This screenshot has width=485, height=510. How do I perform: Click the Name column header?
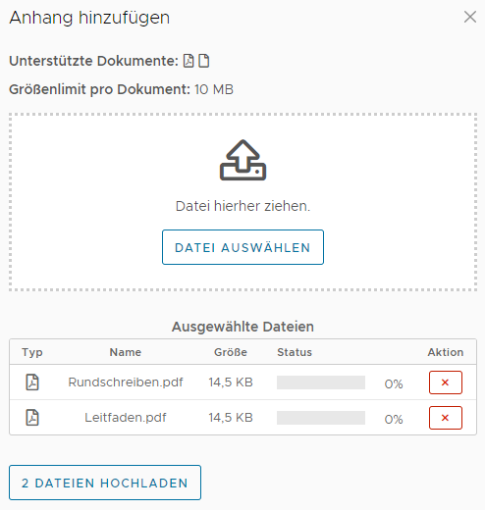(x=126, y=352)
